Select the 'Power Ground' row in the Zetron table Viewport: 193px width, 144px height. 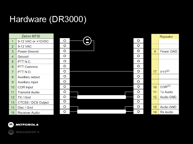[31, 51]
